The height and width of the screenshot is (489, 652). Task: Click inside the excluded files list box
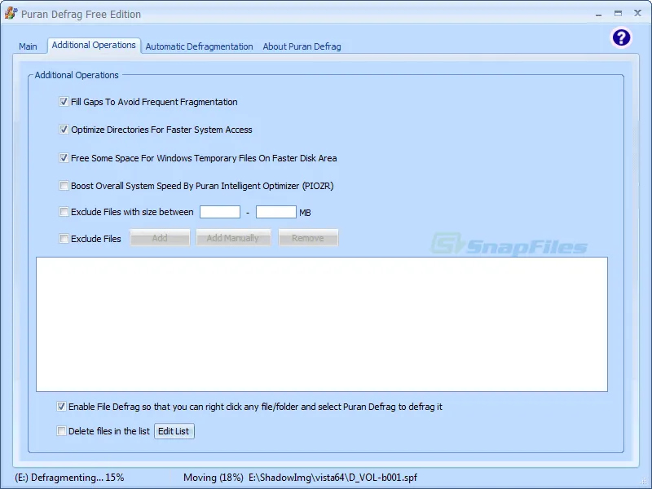click(322, 324)
